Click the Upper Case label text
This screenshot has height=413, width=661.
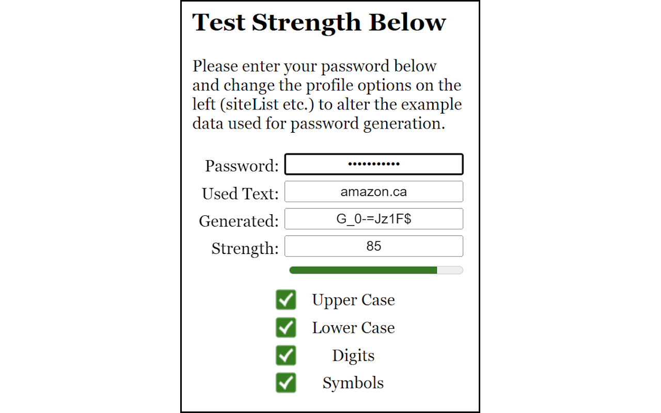pos(353,300)
